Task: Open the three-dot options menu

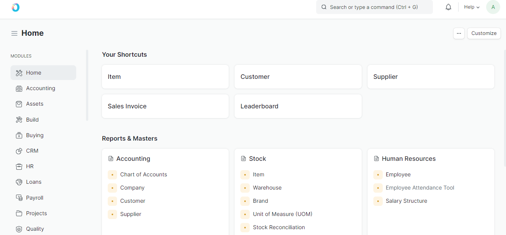Action: point(459,33)
